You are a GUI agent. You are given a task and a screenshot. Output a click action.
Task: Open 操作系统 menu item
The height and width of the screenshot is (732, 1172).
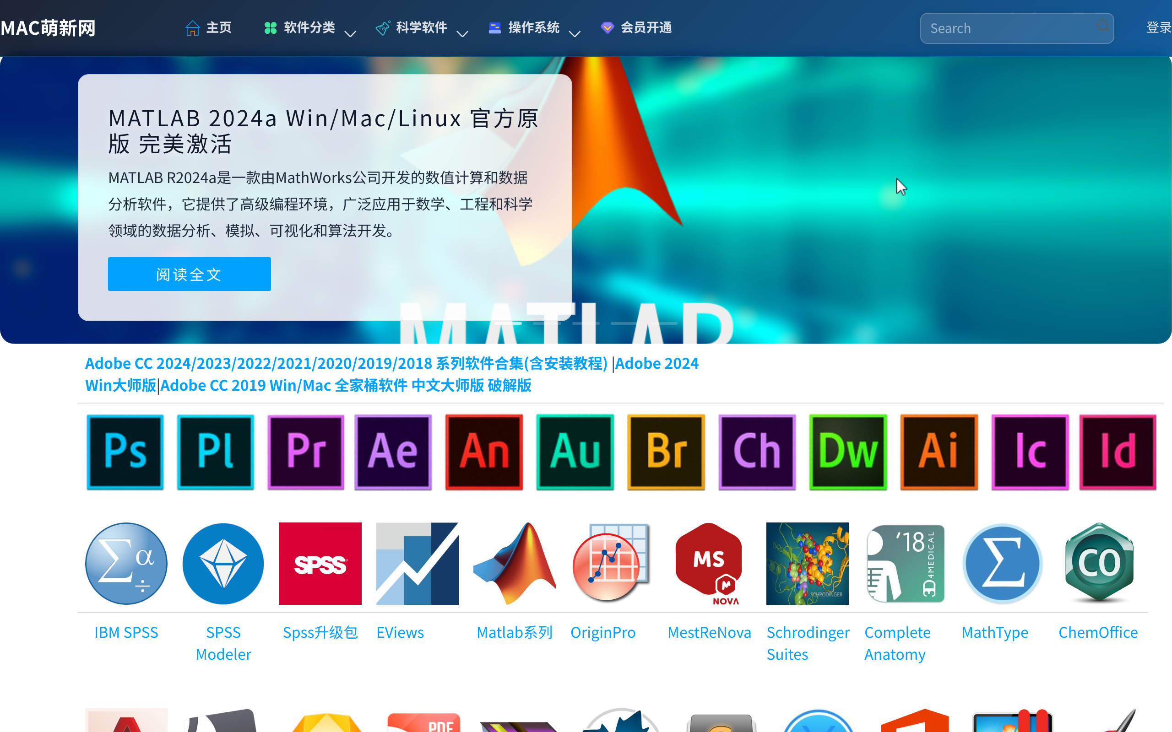pyautogui.click(x=524, y=27)
